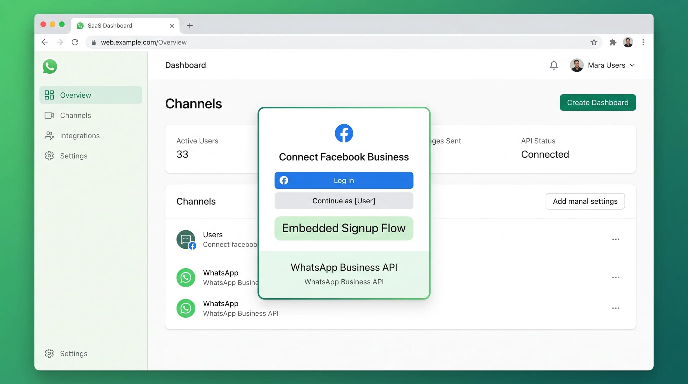The image size is (688, 384).
Task: Click Continue as [User] button
Action: click(x=344, y=201)
